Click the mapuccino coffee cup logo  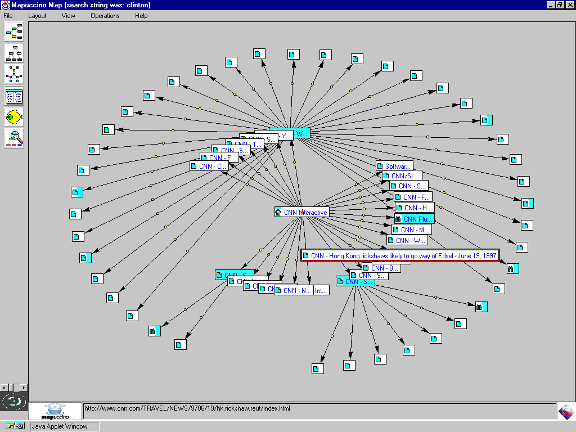pos(55,411)
